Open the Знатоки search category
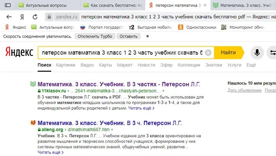 (x=214, y=65)
